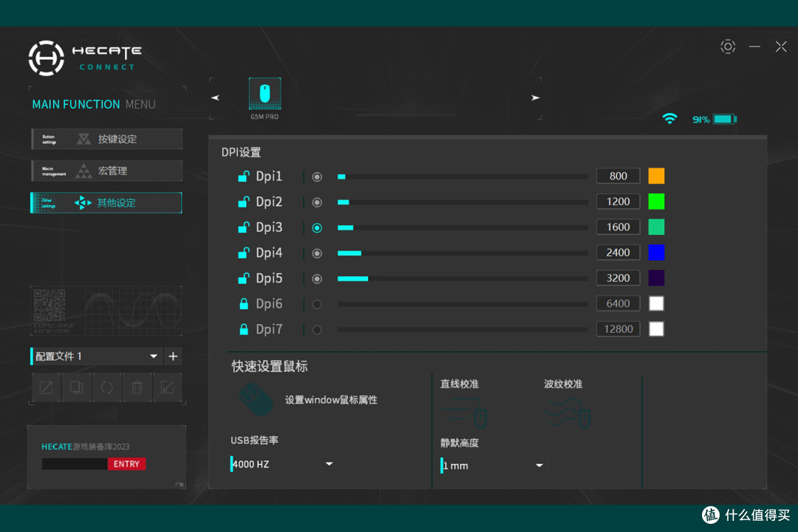Click the Dpi4 slider track
Viewport: 798px width, 532px height.
tap(463, 253)
